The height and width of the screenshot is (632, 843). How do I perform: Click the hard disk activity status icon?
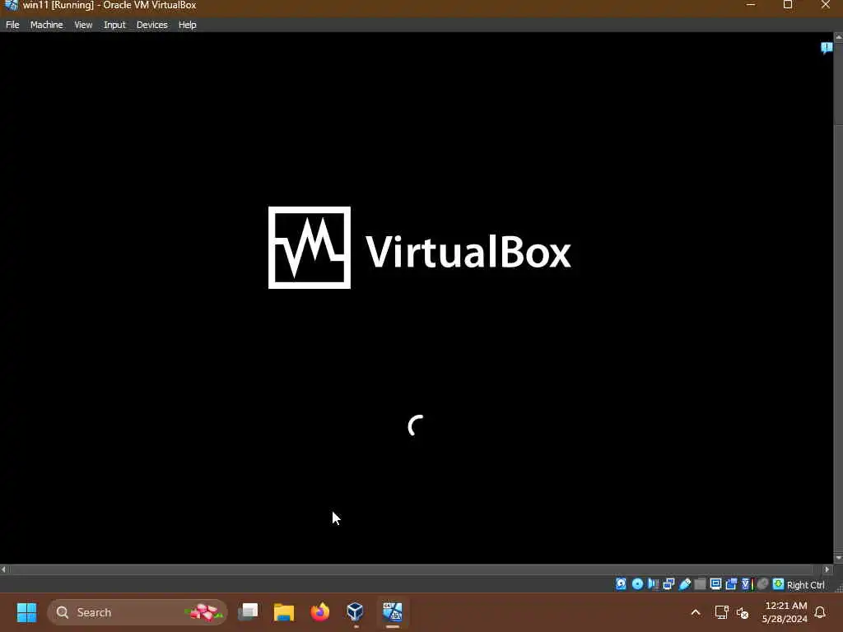point(621,584)
